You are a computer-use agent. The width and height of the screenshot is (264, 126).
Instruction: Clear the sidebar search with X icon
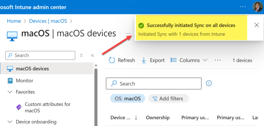(x=81, y=55)
